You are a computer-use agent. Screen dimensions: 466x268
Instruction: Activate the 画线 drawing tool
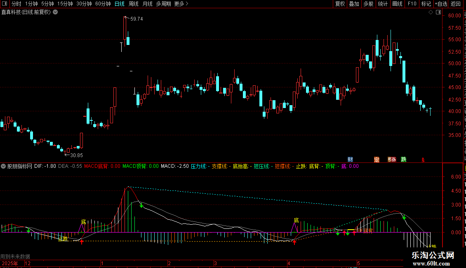(397, 4)
